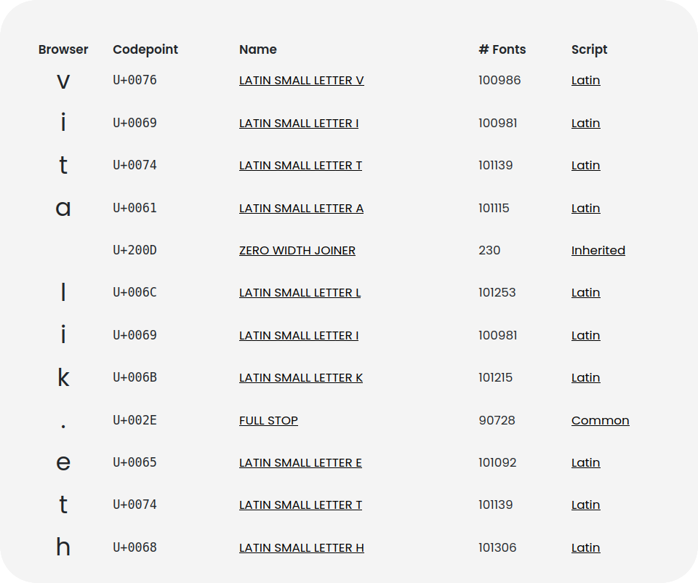Image resolution: width=698 pixels, height=583 pixels.
Task: Open the LATIN SMALL LETTER A link
Action: click(x=301, y=209)
